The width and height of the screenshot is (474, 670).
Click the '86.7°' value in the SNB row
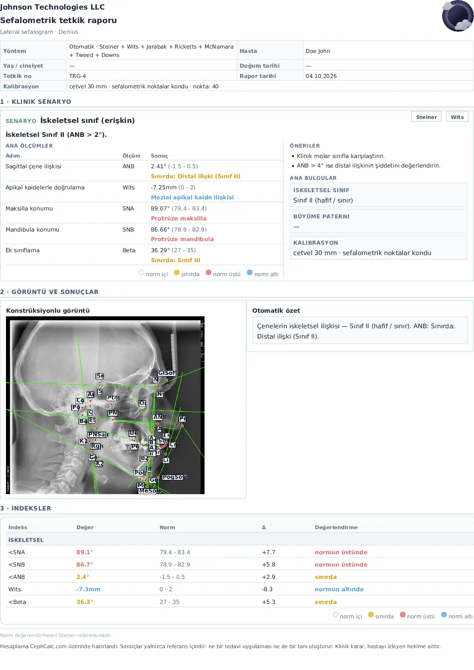click(x=85, y=565)
